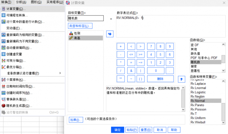Click the 最优分箱 icon
The image size is (228, 134).
point(3,67)
